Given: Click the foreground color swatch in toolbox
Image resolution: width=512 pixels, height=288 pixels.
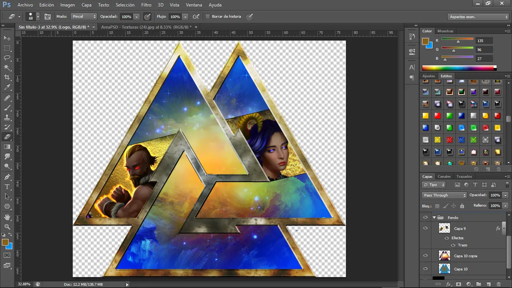Looking at the screenshot, I should [x=5, y=242].
